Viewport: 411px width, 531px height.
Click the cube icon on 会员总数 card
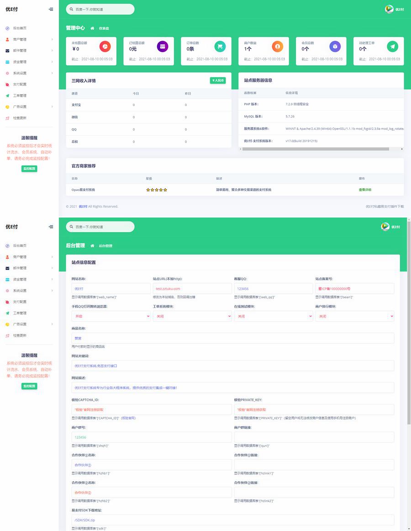(x=335, y=46)
